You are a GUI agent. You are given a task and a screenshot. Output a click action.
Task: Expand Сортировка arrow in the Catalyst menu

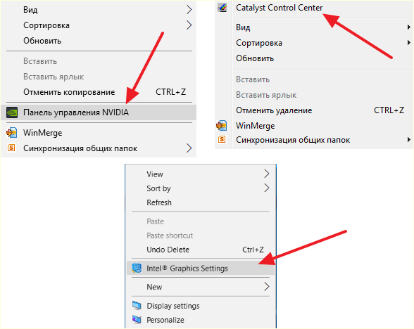(408, 43)
